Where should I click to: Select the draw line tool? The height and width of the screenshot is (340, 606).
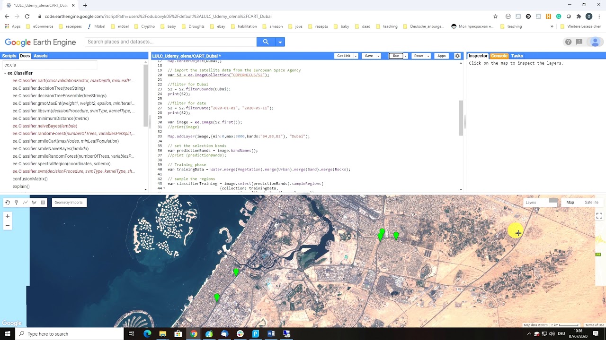tap(25, 203)
